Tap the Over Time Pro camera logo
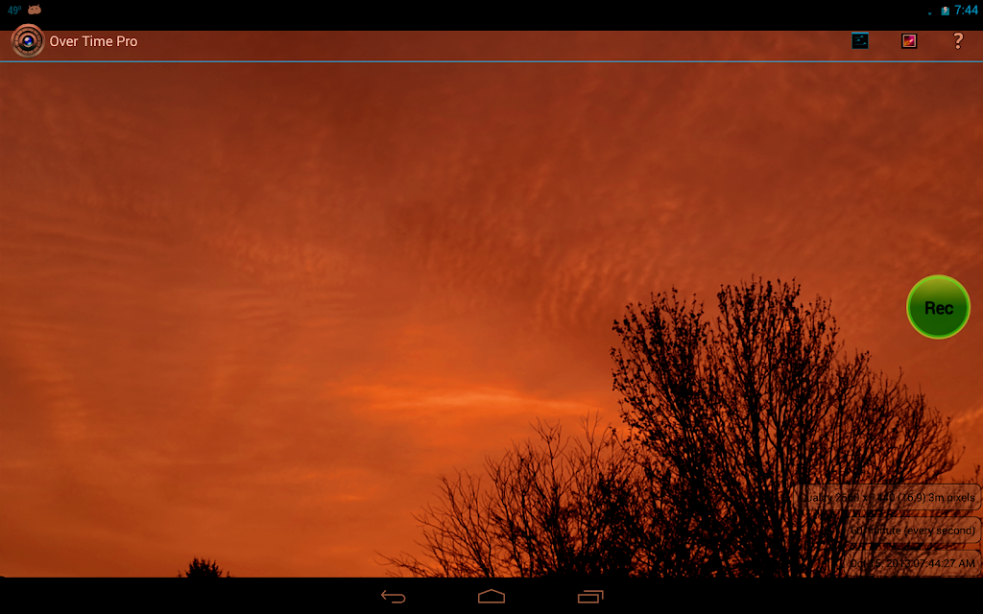This screenshot has height=614, width=983. coord(28,40)
